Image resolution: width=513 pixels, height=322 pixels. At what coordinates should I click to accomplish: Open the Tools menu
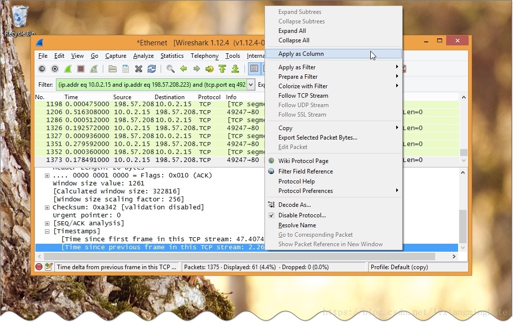click(x=233, y=56)
